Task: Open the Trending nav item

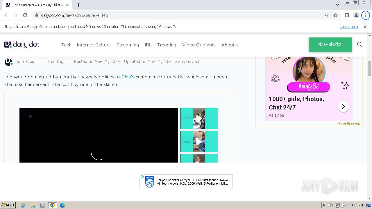Action: (x=167, y=45)
